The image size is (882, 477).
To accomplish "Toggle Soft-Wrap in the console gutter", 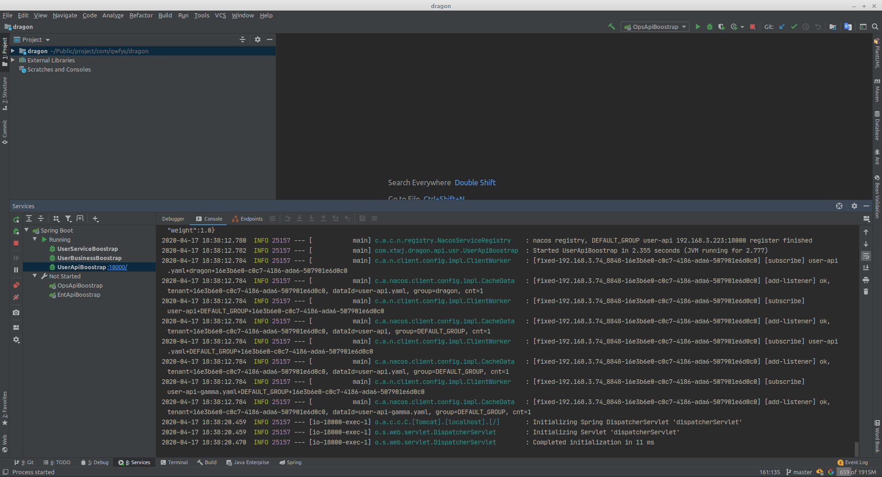I will pyautogui.click(x=866, y=256).
